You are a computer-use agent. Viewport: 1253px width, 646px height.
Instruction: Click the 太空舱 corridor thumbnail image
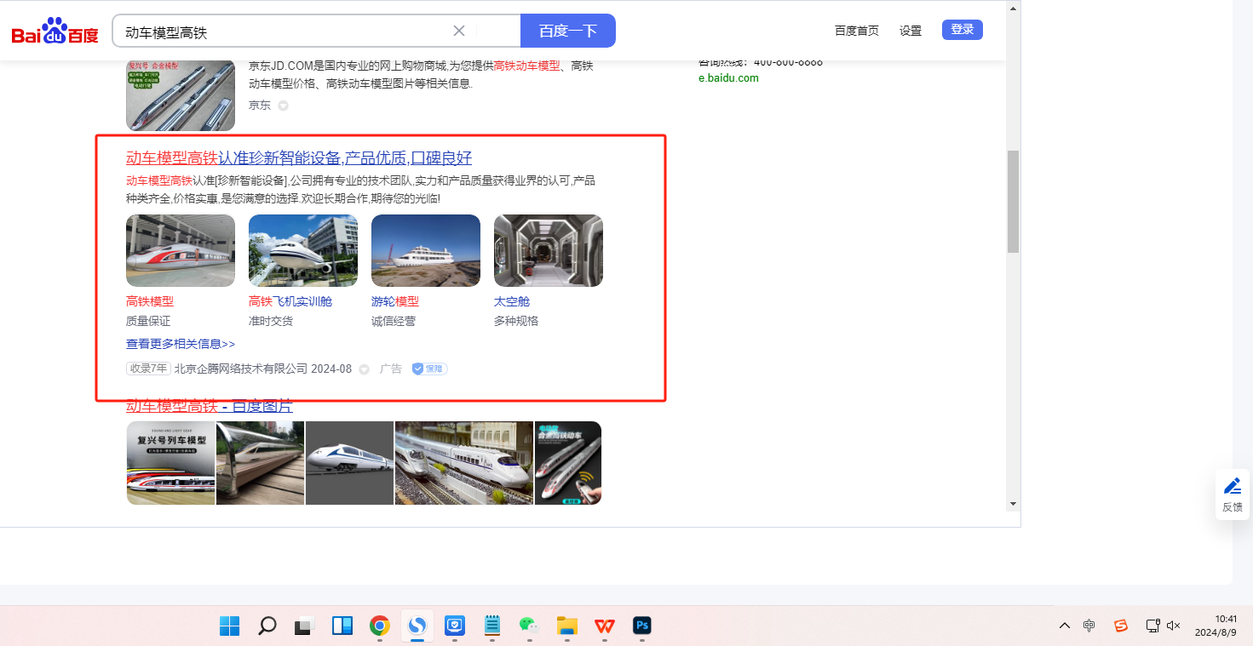coord(549,250)
